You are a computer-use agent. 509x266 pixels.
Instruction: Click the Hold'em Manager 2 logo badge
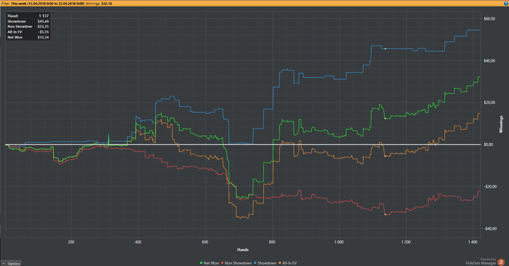point(501,262)
